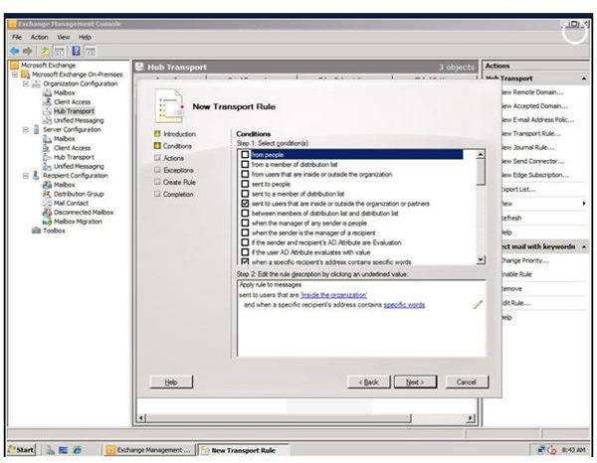Screen dimensions: 597x463
Task: Check 'sent to a member of distribution list'
Action: pyautogui.click(x=245, y=194)
